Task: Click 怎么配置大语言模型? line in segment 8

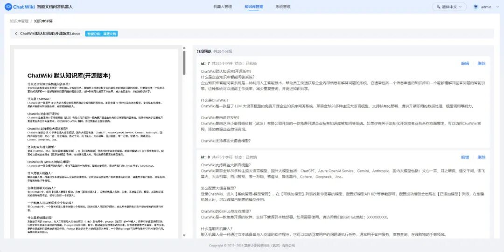Action: [x=218, y=188]
